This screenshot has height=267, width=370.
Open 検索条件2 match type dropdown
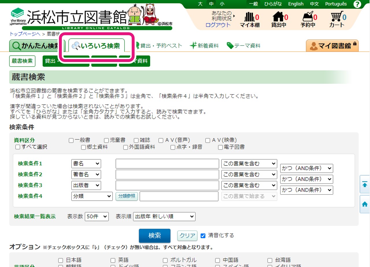point(249,174)
